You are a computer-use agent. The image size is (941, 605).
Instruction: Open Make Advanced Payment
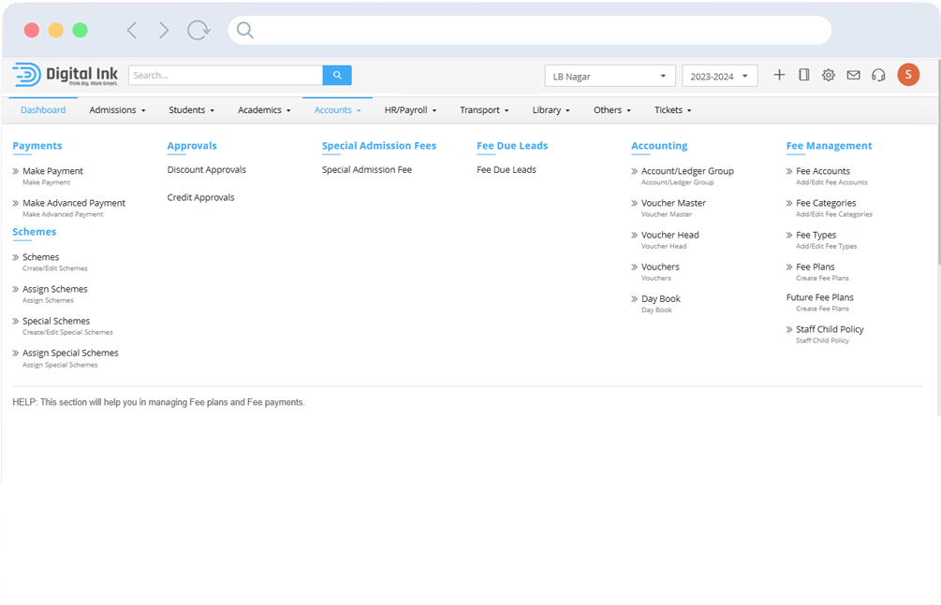coord(73,202)
